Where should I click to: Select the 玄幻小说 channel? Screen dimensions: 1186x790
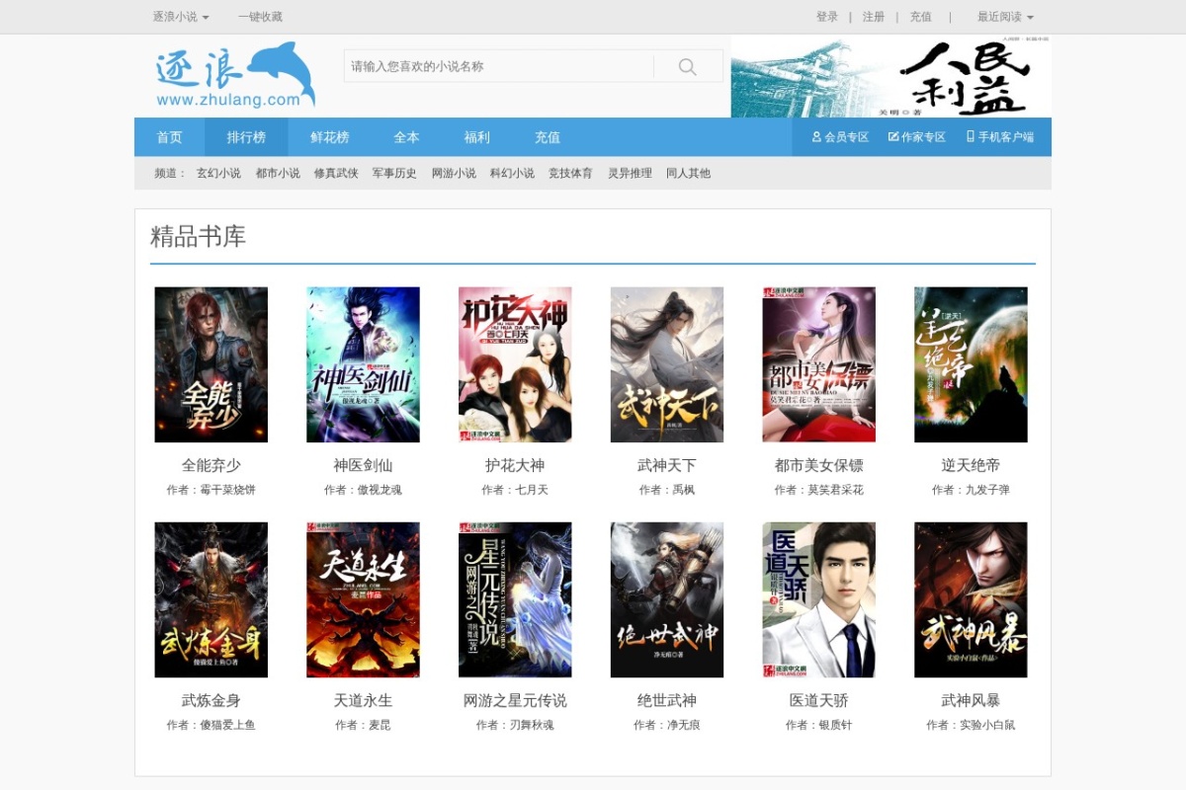pos(218,173)
